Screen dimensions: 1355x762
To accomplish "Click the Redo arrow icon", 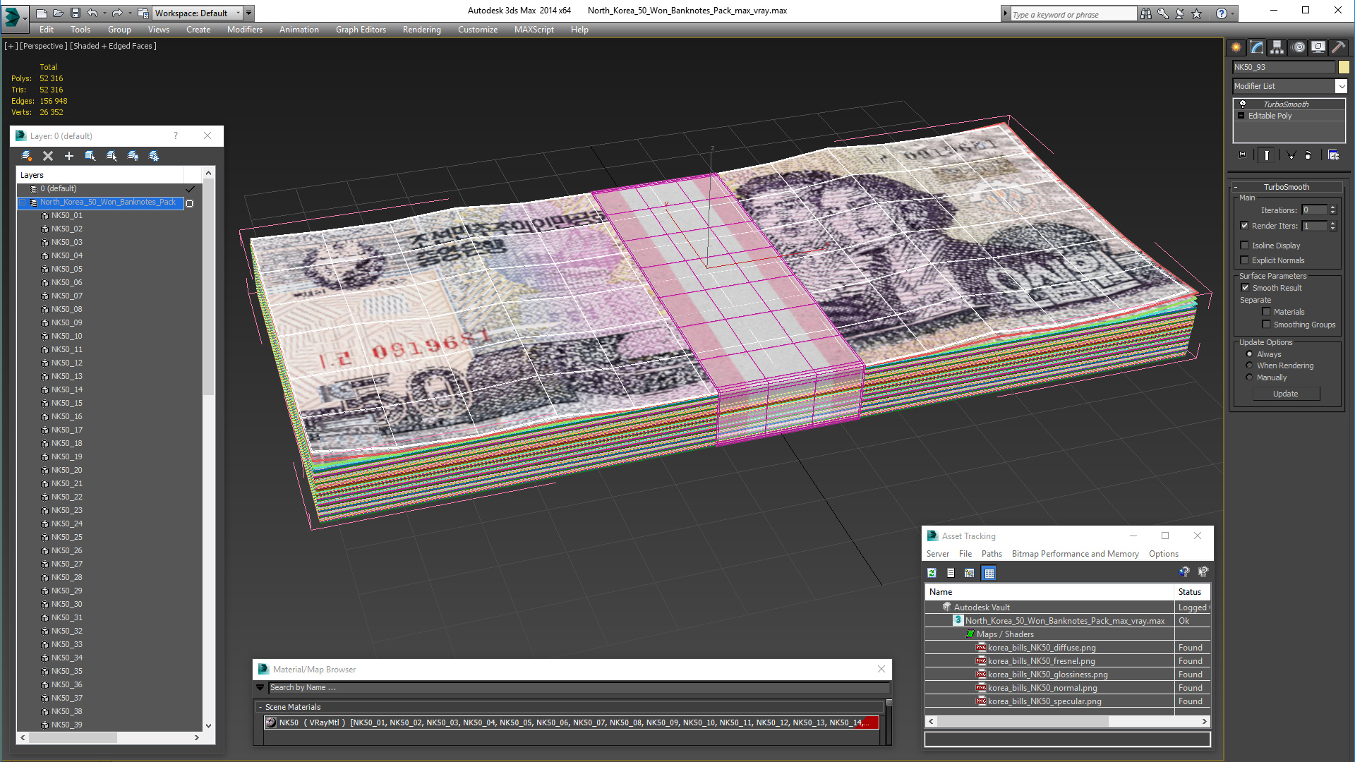I will 117,13.
